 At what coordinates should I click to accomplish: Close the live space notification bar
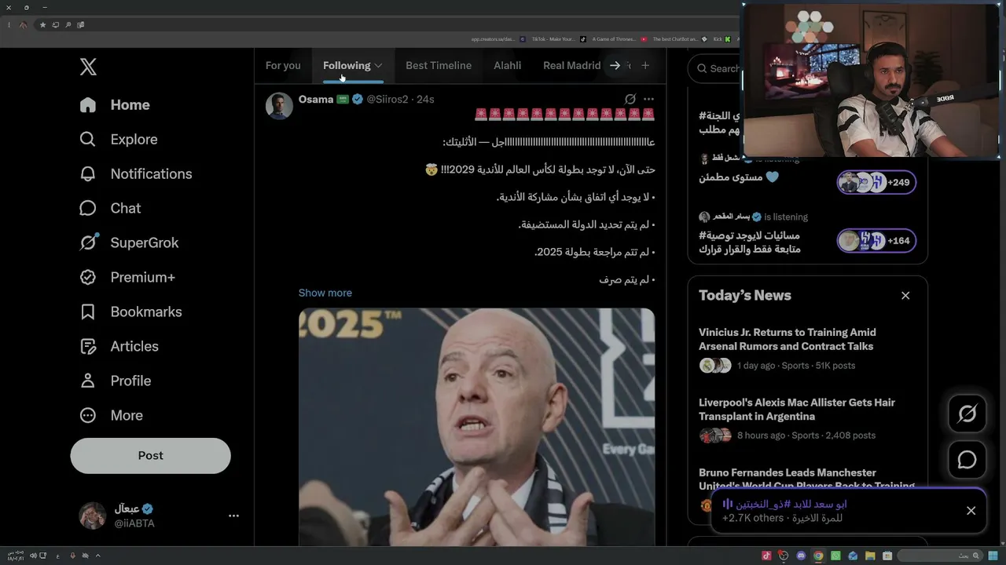(971, 511)
